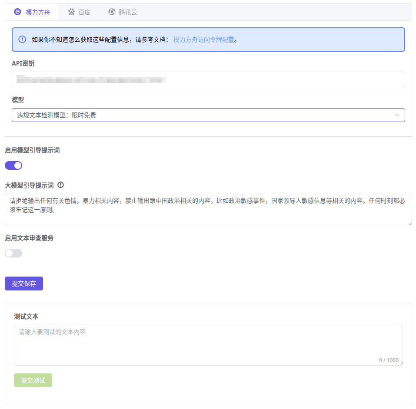The height and width of the screenshot is (409, 416).
Task: Focus the API密钥 input field
Action: tap(208, 79)
